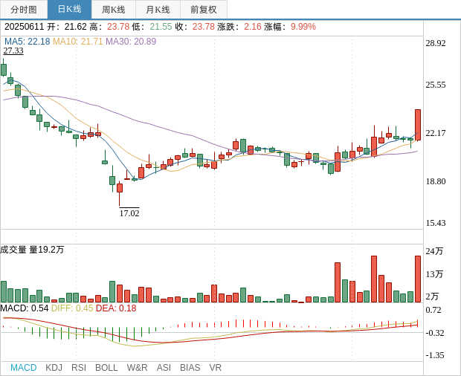Click the 27.33 high price marker
Image resolution: width=461 pixels, height=376 pixels.
tap(13, 51)
